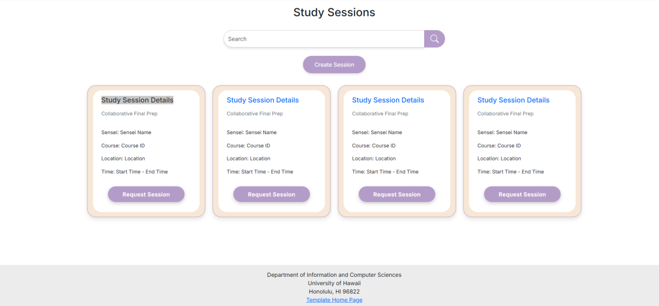The height and width of the screenshot is (306, 659).
Task: Follow the Template Home Page link
Action: tap(334, 300)
